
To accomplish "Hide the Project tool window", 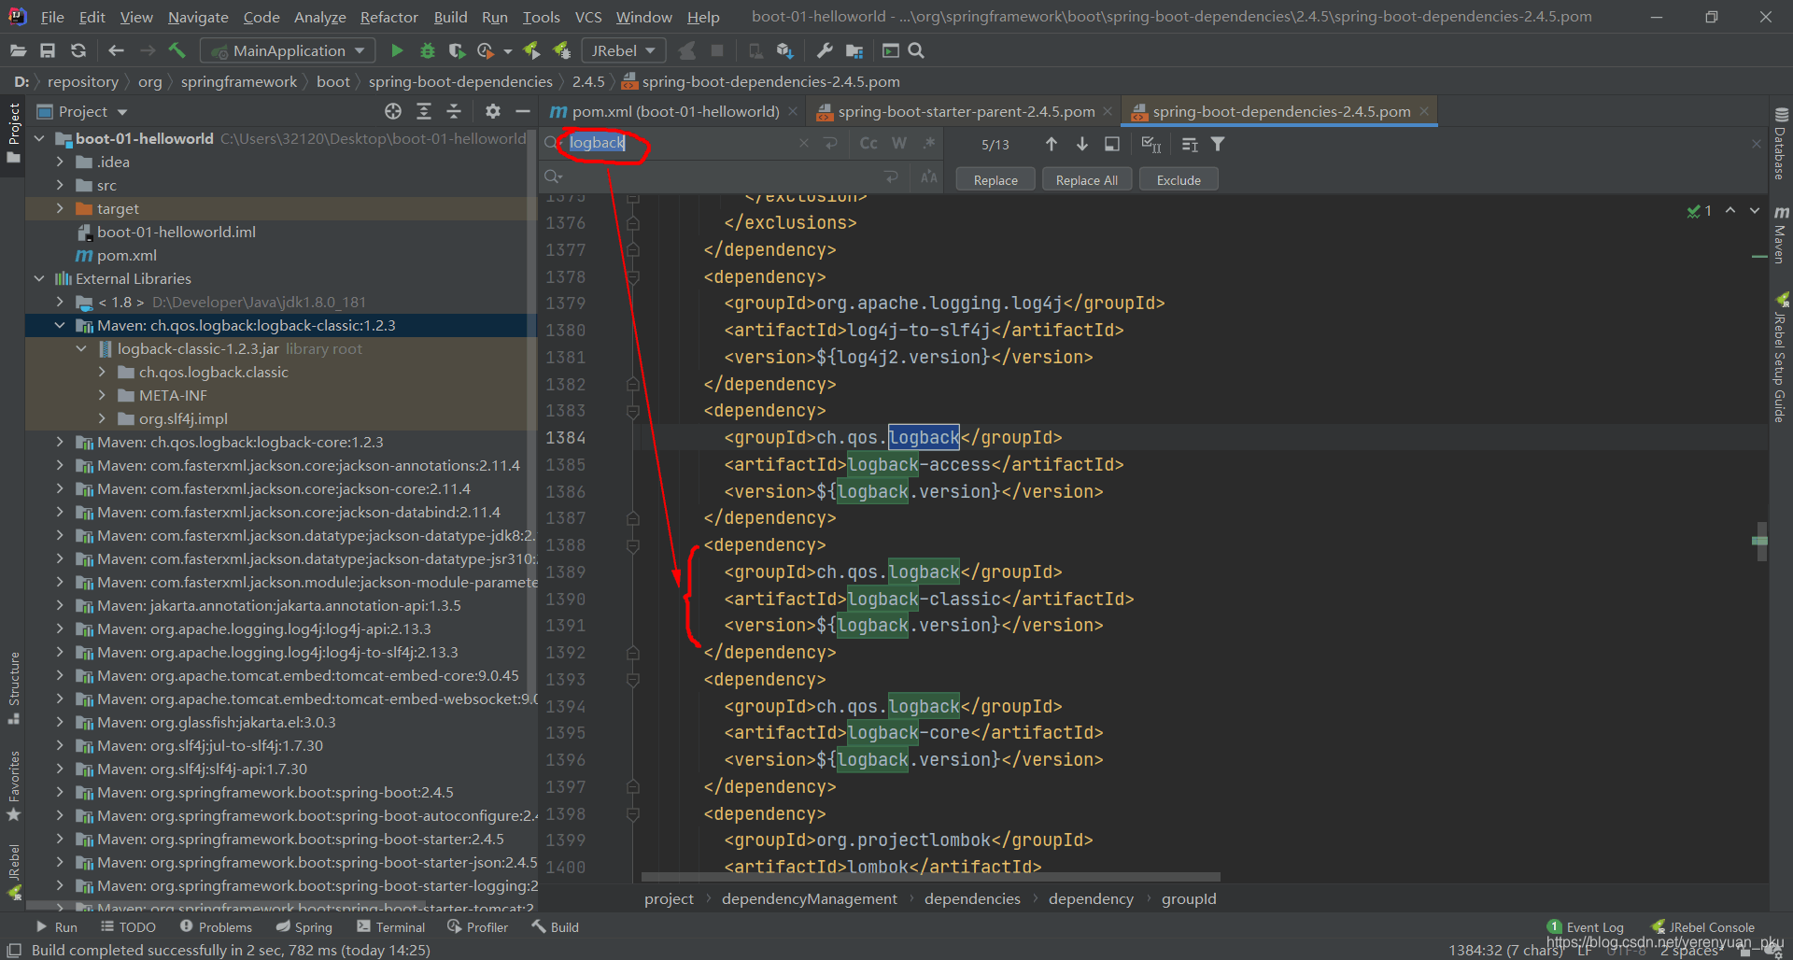I will [x=523, y=111].
